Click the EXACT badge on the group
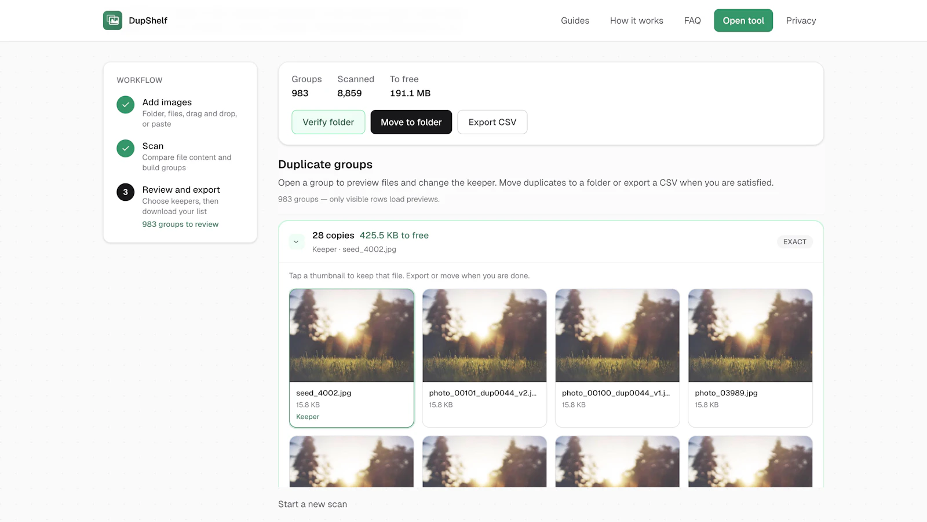The width and height of the screenshot is (927, 522). [x=795, y=242]
